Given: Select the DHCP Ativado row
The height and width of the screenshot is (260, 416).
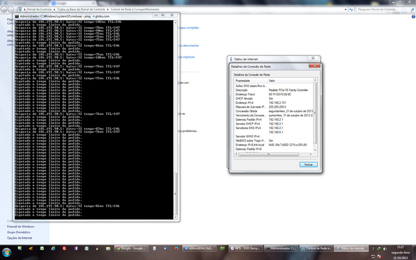Looking at the screenshot, I should [x=274, y=98].
